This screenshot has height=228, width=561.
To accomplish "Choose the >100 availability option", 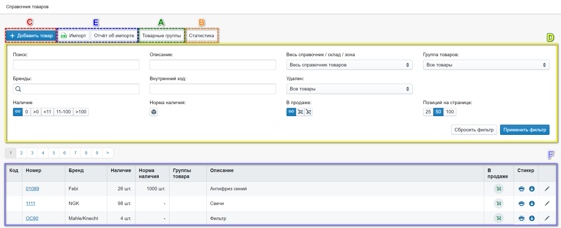I will point(81,112).
